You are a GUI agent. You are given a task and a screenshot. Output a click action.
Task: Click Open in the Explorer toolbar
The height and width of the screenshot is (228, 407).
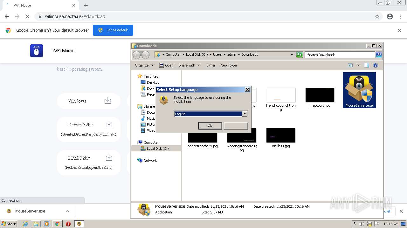click(x=166, y=65)
